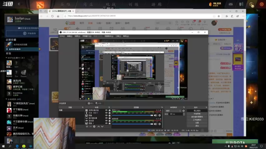Adjust the 桌面音频 volume slider in mixer
The width and height of the screenshot is (266, 149).
pos(132,124)
